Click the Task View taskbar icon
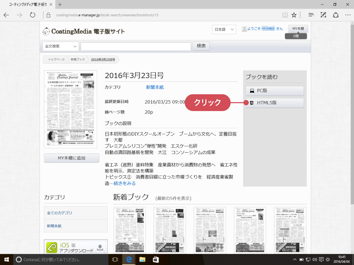 click(x=115, y=259)
